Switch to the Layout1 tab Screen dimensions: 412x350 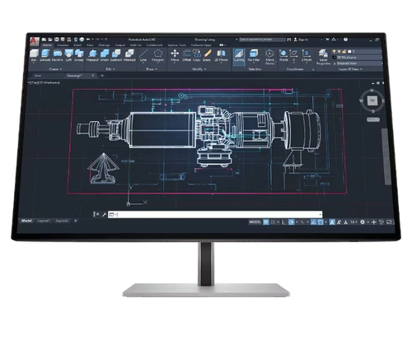pyautogui.click(x=44, y=221)
